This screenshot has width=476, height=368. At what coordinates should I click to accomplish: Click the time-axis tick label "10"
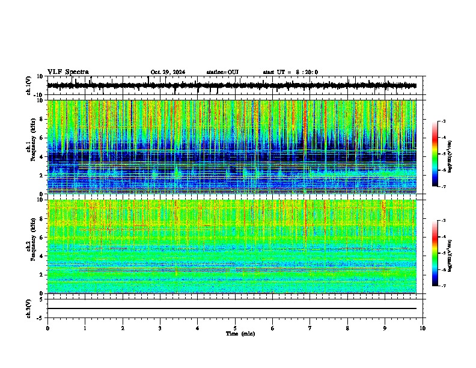(423, 328)
